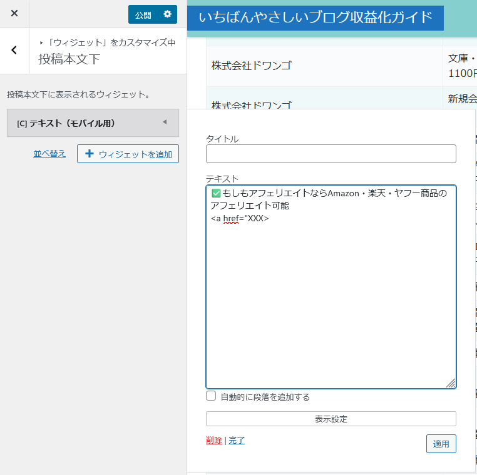The width and height of the screenshot is (477, 475).
Task: Go back using the left chevron arrow
Action: (14, 51)
